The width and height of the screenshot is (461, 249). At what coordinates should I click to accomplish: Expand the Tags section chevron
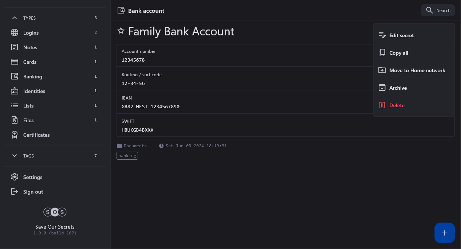15,156
